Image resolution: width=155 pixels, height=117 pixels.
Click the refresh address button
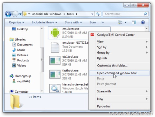tap(98, 14)
